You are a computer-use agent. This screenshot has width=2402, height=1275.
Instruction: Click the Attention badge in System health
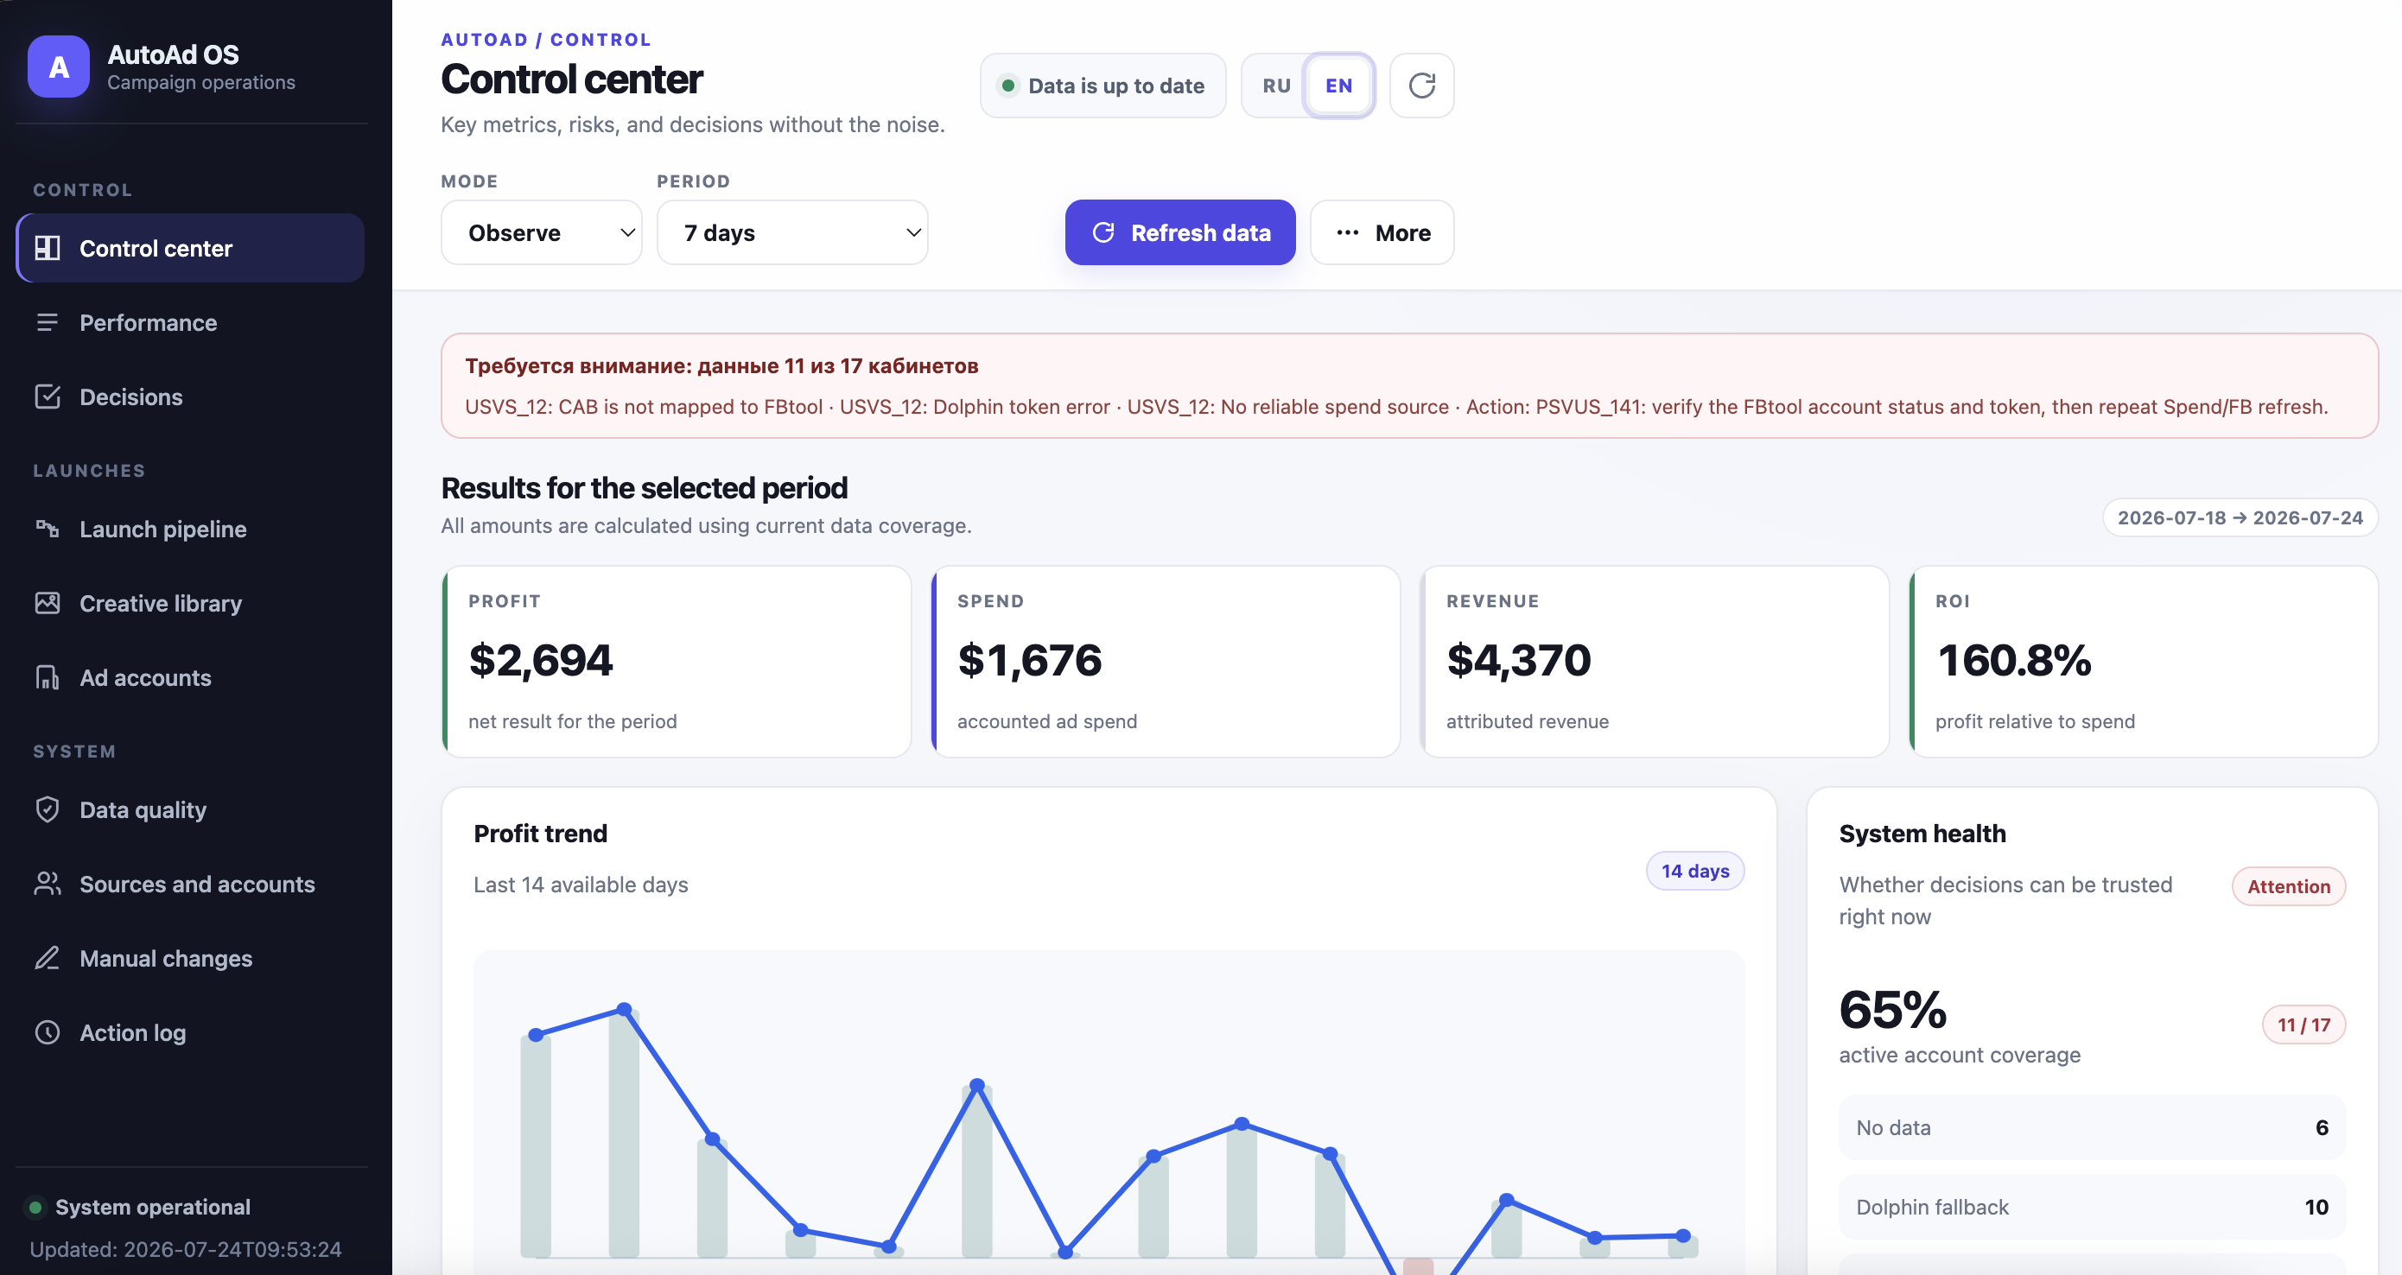pos(2288,886)
